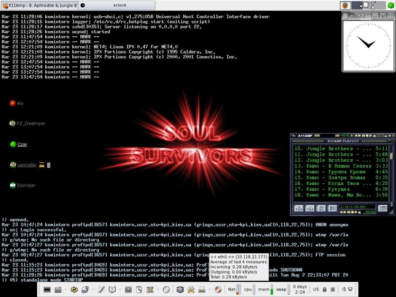Click the + FILE playlist button
The width and height of the screenshot is (396, 297).
[x=299, y=209]
